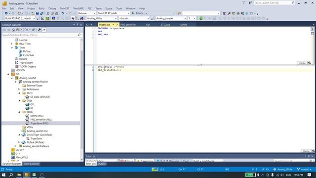Activate Configuration green toolbar icon

(47, 18)
